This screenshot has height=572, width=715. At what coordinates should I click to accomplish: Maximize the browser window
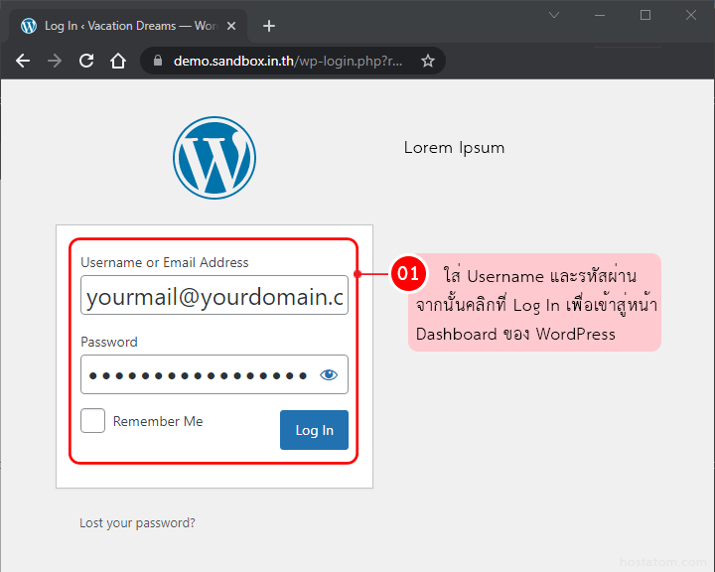click(x=645, y=15)
